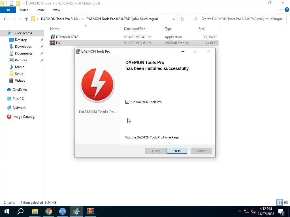Click the disabled Back button

point(155,151)
